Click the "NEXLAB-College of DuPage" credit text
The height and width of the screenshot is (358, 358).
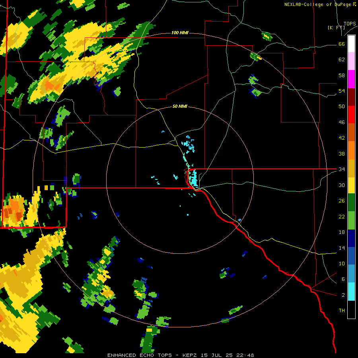[x=318, y=4]
